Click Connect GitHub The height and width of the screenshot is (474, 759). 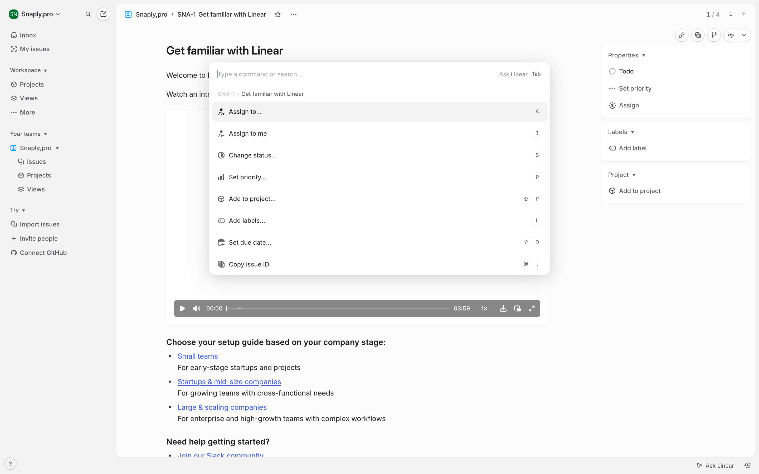tap(39, 253)
